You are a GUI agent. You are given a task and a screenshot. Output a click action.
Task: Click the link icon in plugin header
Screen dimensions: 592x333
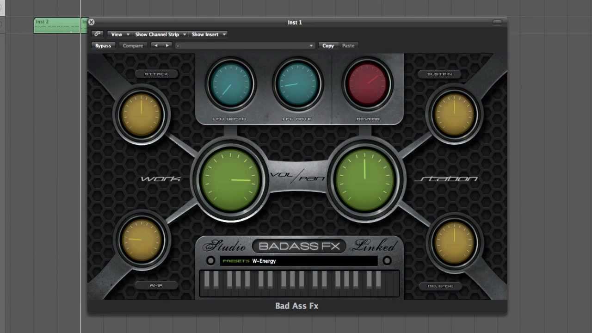click(x=97, y=34)
